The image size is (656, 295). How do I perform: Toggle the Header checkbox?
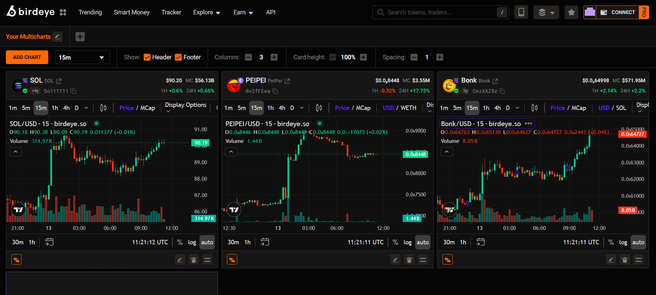point(147,57)
